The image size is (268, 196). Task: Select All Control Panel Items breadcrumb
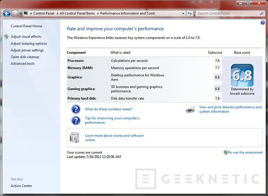click(77, 13)
